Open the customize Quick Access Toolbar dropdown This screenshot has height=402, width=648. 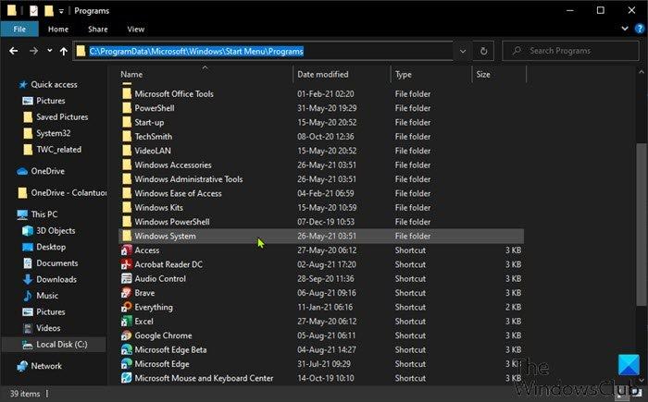pyautogui.click(x=61, y=11)
